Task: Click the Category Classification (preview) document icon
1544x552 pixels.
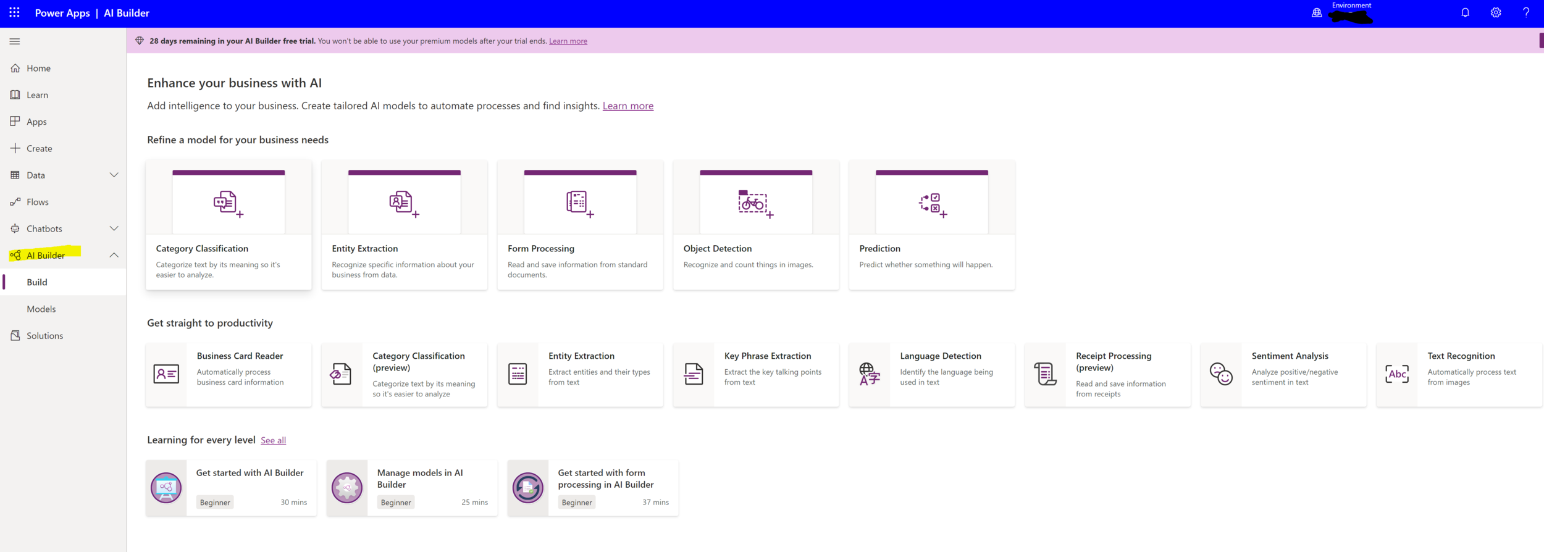Action: (341, 374)
